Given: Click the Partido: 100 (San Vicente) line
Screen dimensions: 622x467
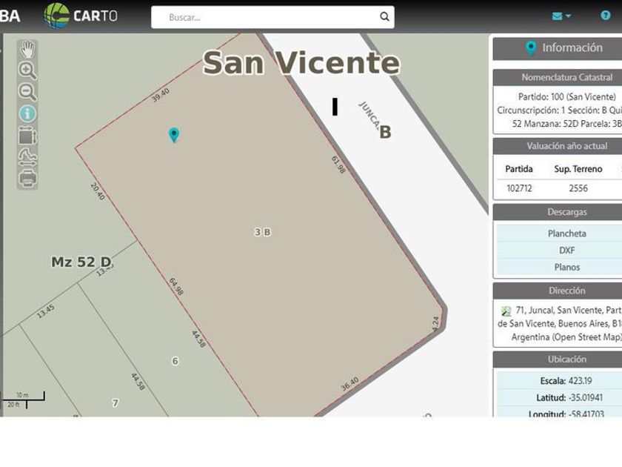Looking at the screenshot, I should click(567, 97).
